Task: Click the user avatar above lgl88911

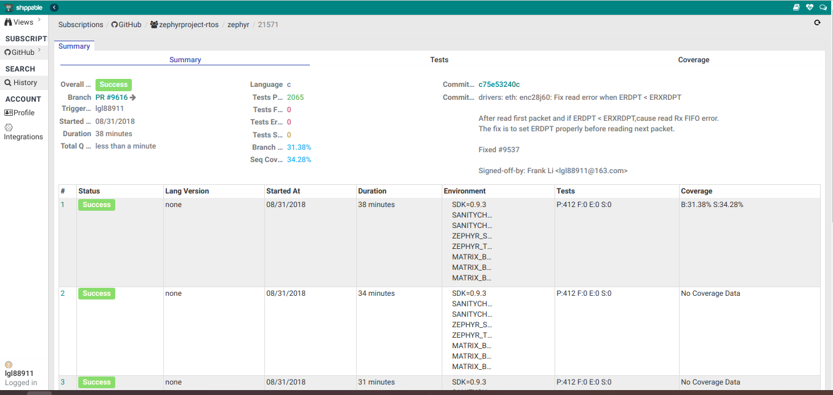Action: click(x=9, y=365)
